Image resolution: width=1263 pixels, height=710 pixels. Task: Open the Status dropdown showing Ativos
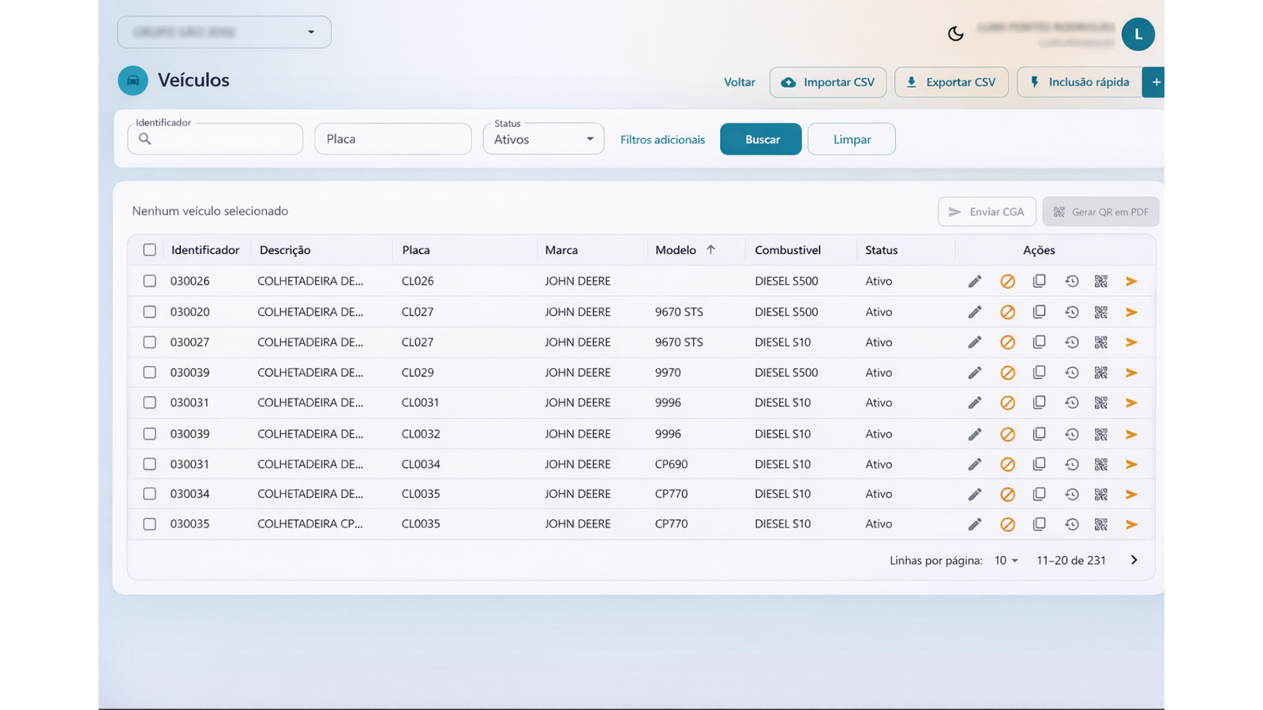click(543, 140)
